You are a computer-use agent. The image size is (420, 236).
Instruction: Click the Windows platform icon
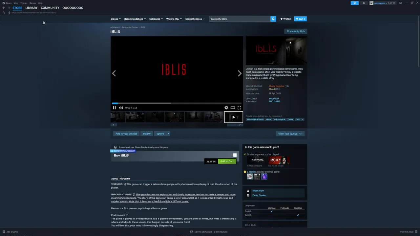[x=235, y=155]
